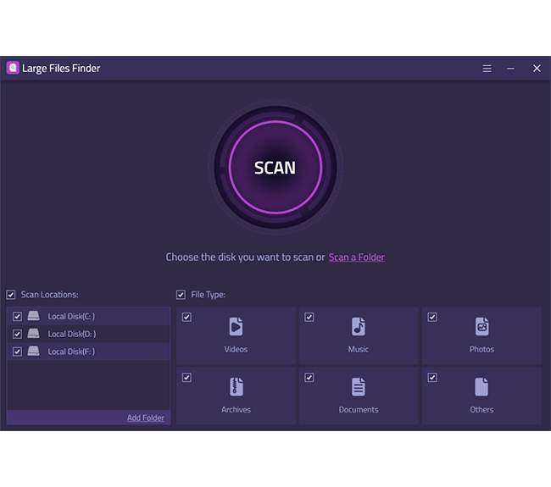
Task: Click the Archives zip file icon
Action: tap(236, 387)
